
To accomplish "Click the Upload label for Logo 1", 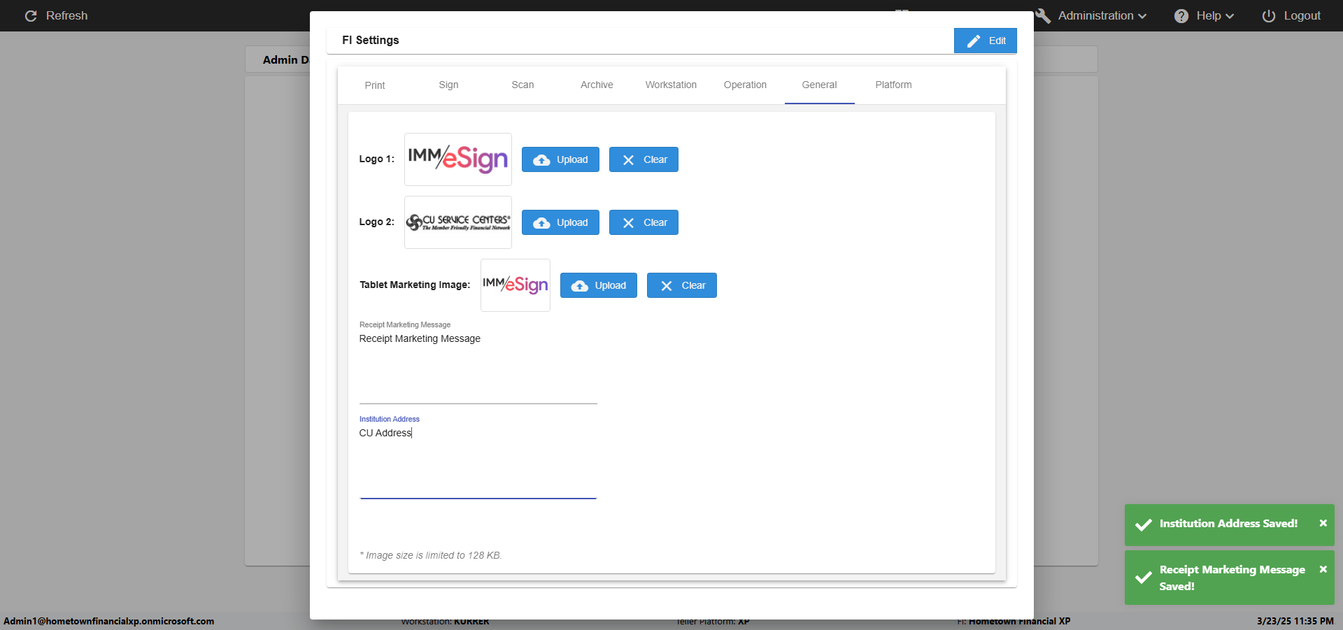I will [x=572, y=159].
